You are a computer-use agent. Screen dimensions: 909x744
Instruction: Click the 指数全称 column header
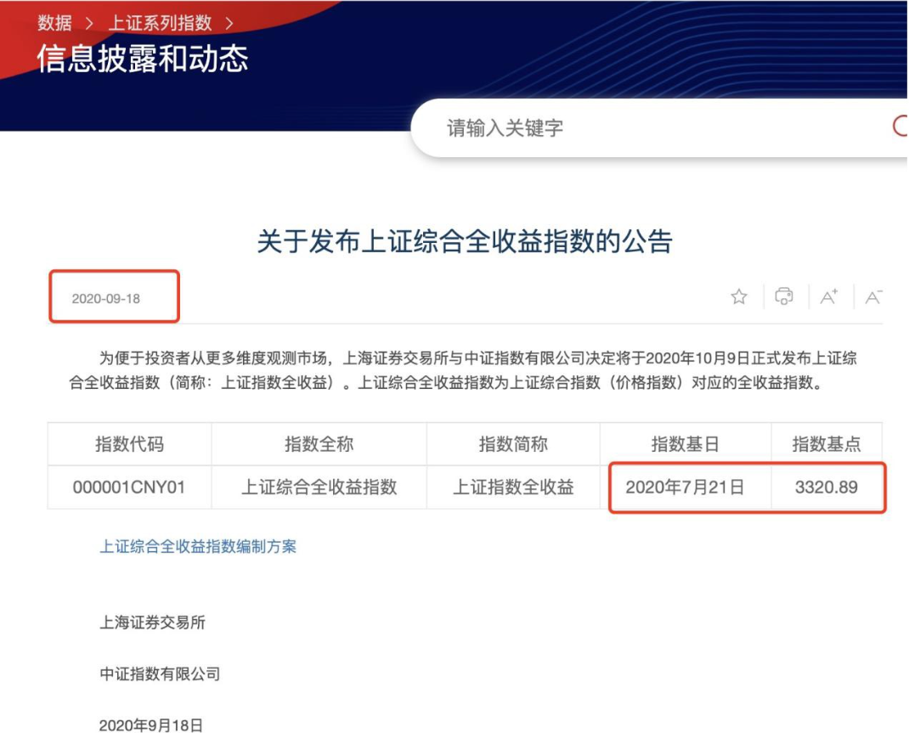click(x=319, y=444)
